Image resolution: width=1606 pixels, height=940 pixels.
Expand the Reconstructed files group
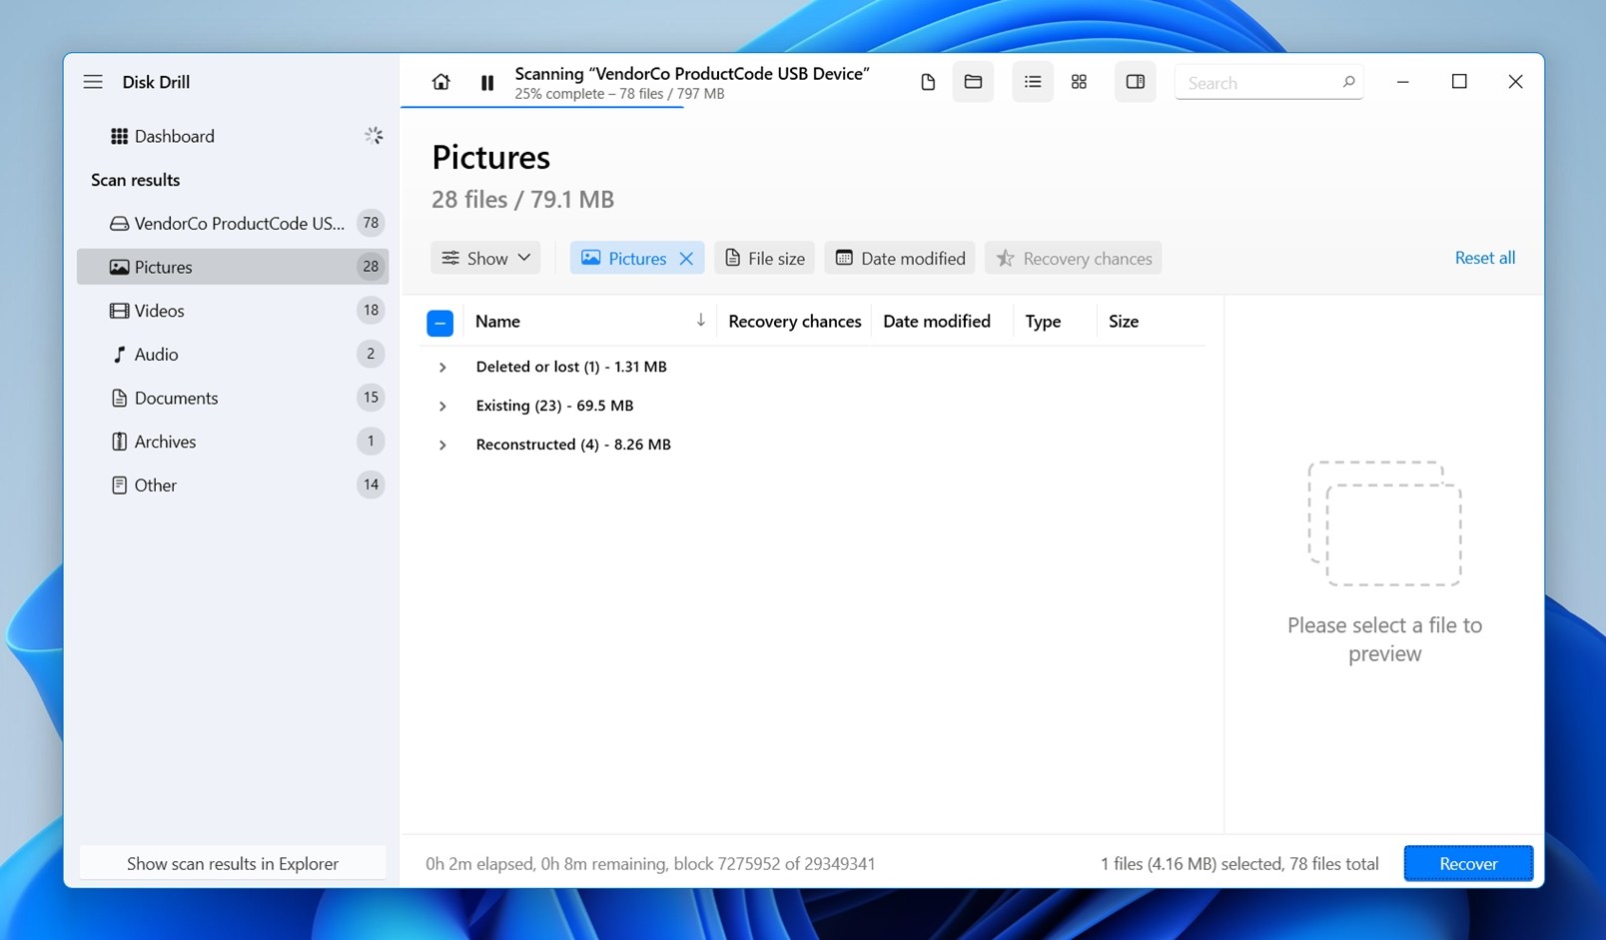coord(442,446)
